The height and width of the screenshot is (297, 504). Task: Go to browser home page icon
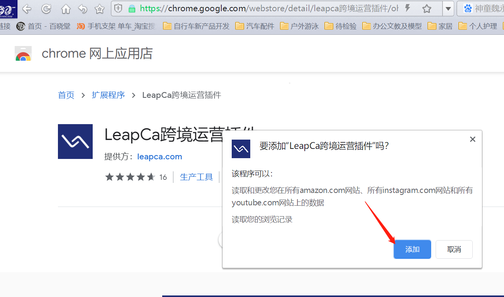tap(66, 9)
